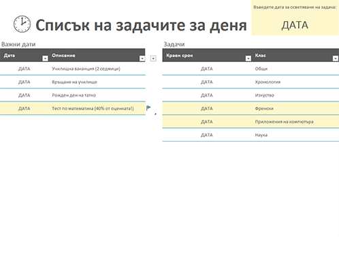
Task: Click the large ДАТА highlight date input field
Action: (x=295, y=25)
